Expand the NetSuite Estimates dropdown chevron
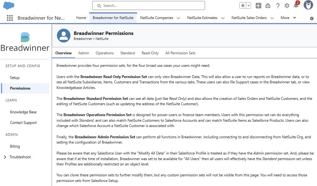The height and width of the screenshot is (186, 317). click(223, 18)
